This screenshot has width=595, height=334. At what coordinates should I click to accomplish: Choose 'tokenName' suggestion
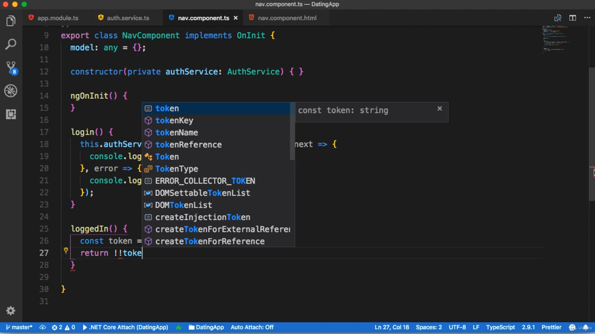tap(217, 132)
